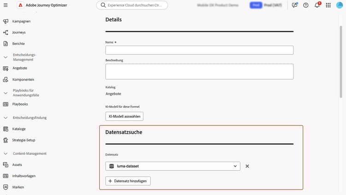This screenshot has width=346, height=195.
Task: Open the help question mark icon
Action: pos(305,5)
